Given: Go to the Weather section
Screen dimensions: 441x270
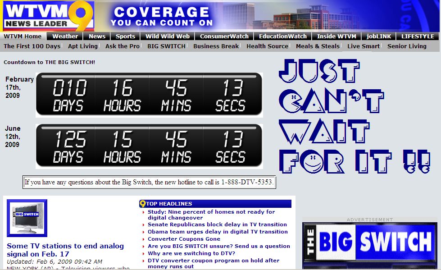Looking at the screenshot, I should pos(65,37).
